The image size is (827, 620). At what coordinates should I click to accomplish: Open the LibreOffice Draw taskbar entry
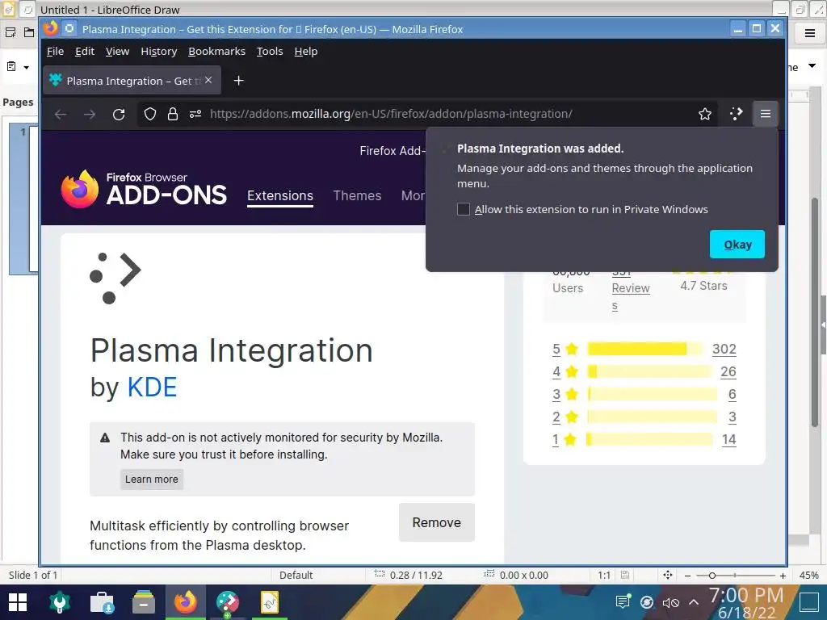pyautogui.click(x=269, y=602)
